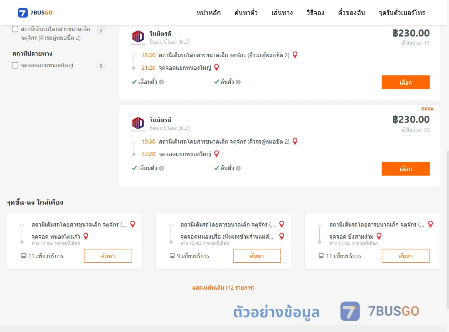The height and width of the screenshot is (332, 449).
Task: Click สถานีปลายทาง filter heading
Action: click(32, 54)
